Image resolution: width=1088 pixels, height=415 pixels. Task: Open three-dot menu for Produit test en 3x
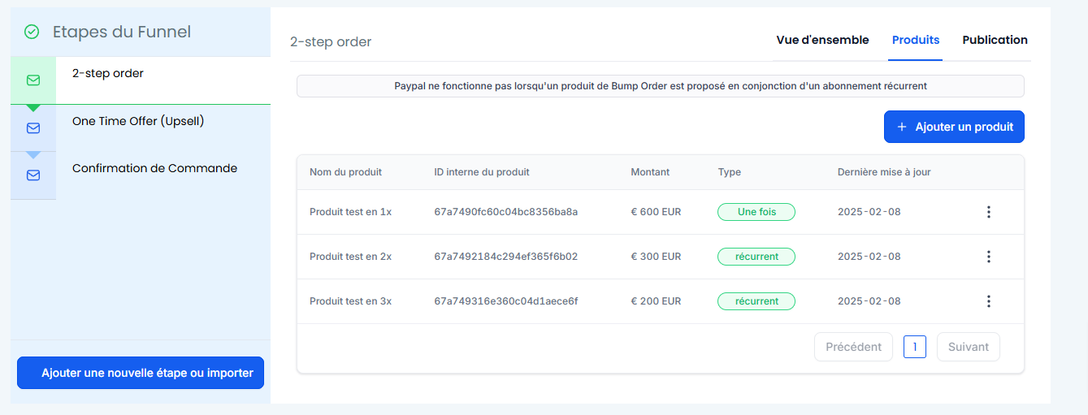point(988,301)
